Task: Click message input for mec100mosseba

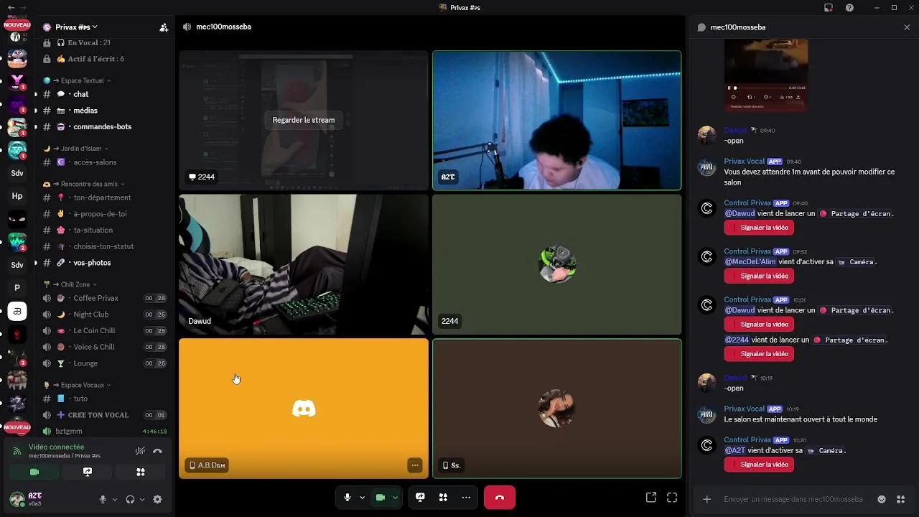Action: [x=793, y=499]
